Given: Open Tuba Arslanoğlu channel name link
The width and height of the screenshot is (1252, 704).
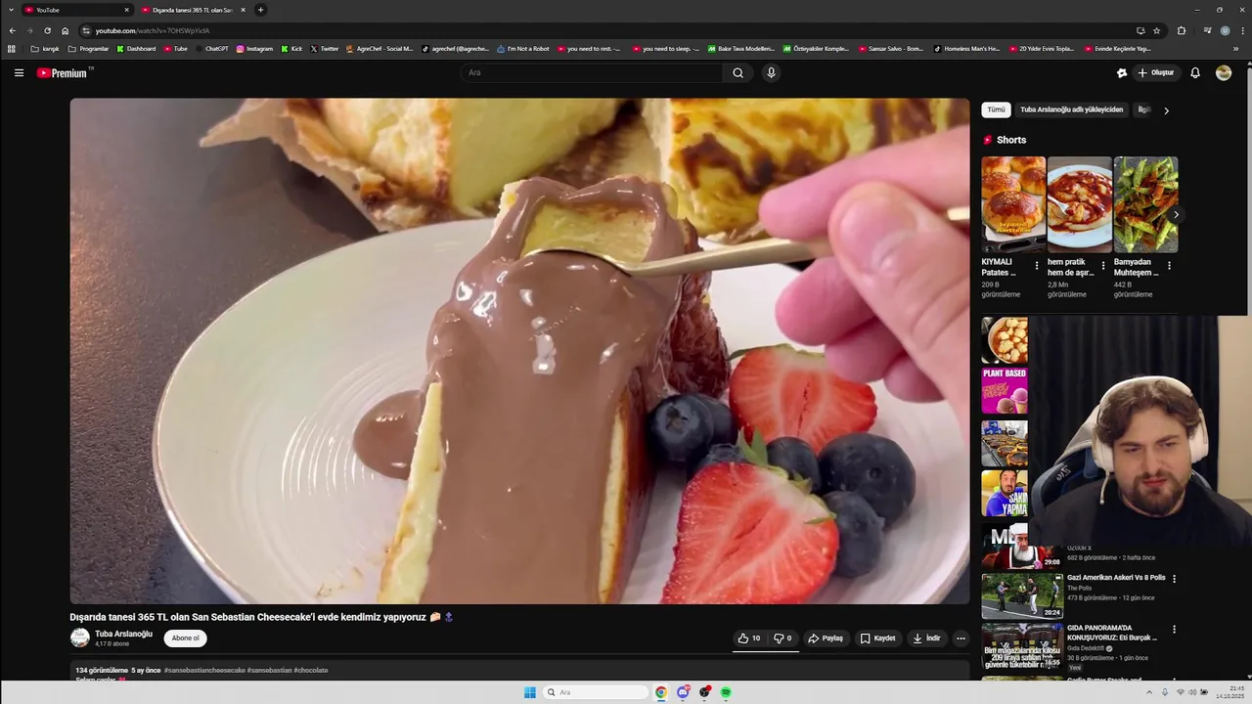Looking at the screenshot, I should (x=123, y=634).
